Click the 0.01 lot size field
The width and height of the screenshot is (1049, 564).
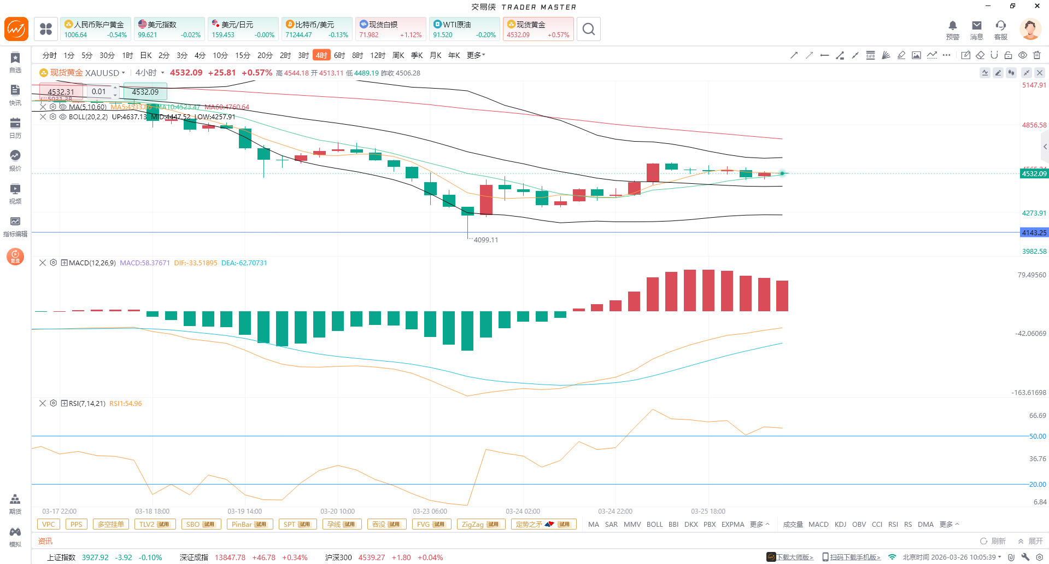click(99, 92)
